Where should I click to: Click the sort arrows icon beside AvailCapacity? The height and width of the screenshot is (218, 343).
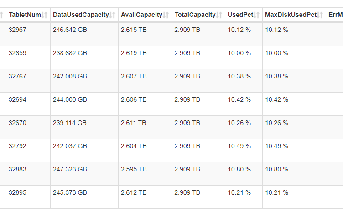click(x=166, y=15)
